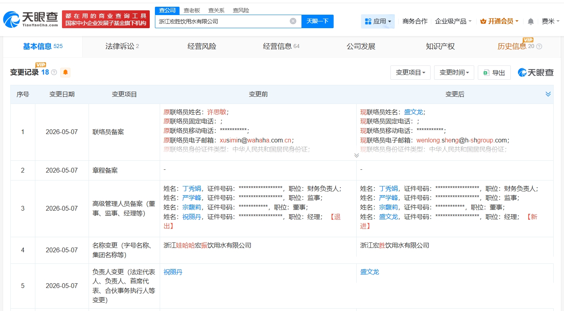Click the 负责人变更 cell text
Image resolution: width=564 pixels, height=311 pixels.
(x=124, y=286)
